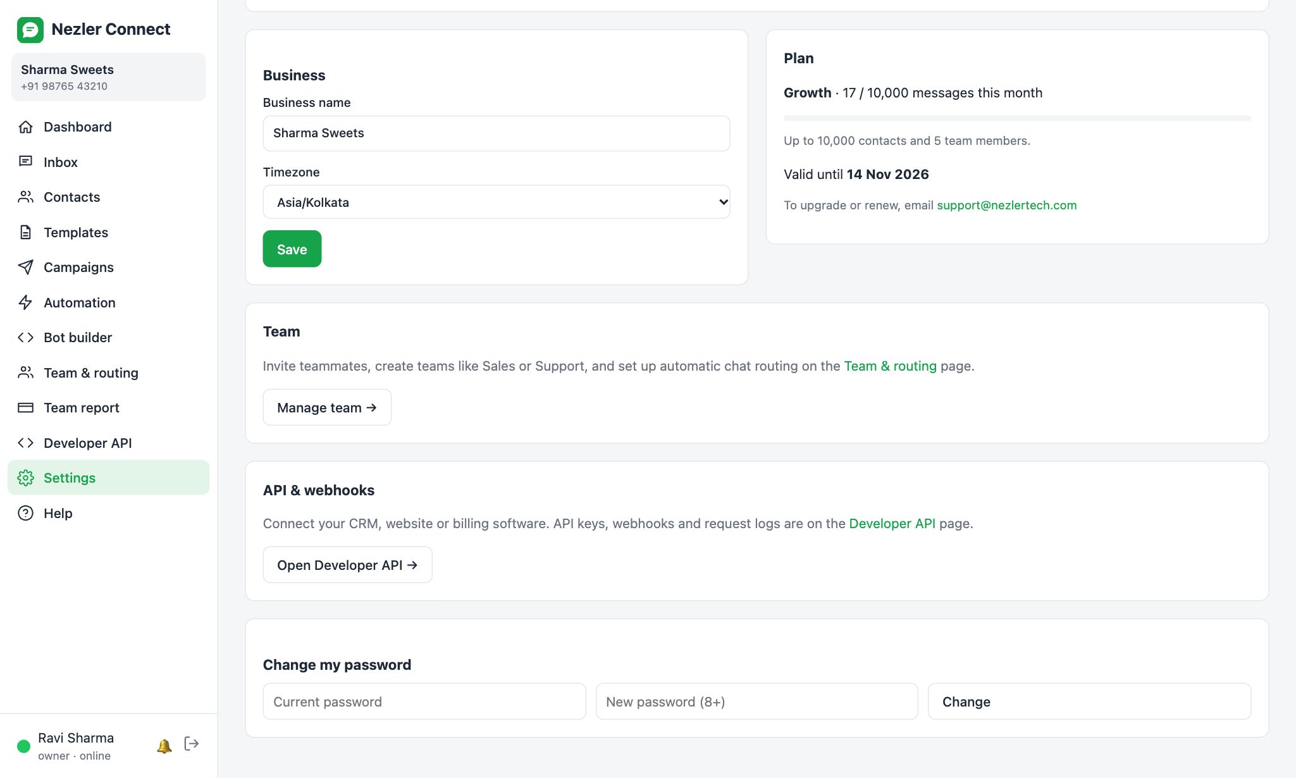Screen dimensions: 1296x778
Task: Click the messages usage progress bar
Action: click(x=1017, y=118)
